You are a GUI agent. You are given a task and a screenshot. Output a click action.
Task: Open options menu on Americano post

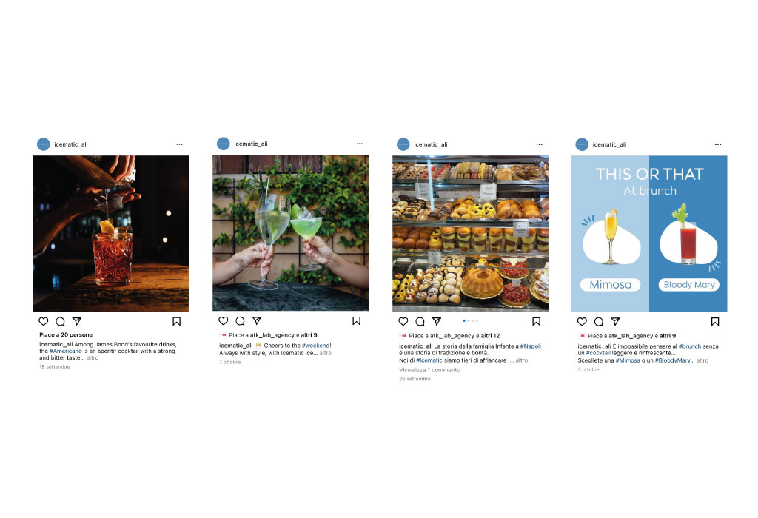pos(179,144)
